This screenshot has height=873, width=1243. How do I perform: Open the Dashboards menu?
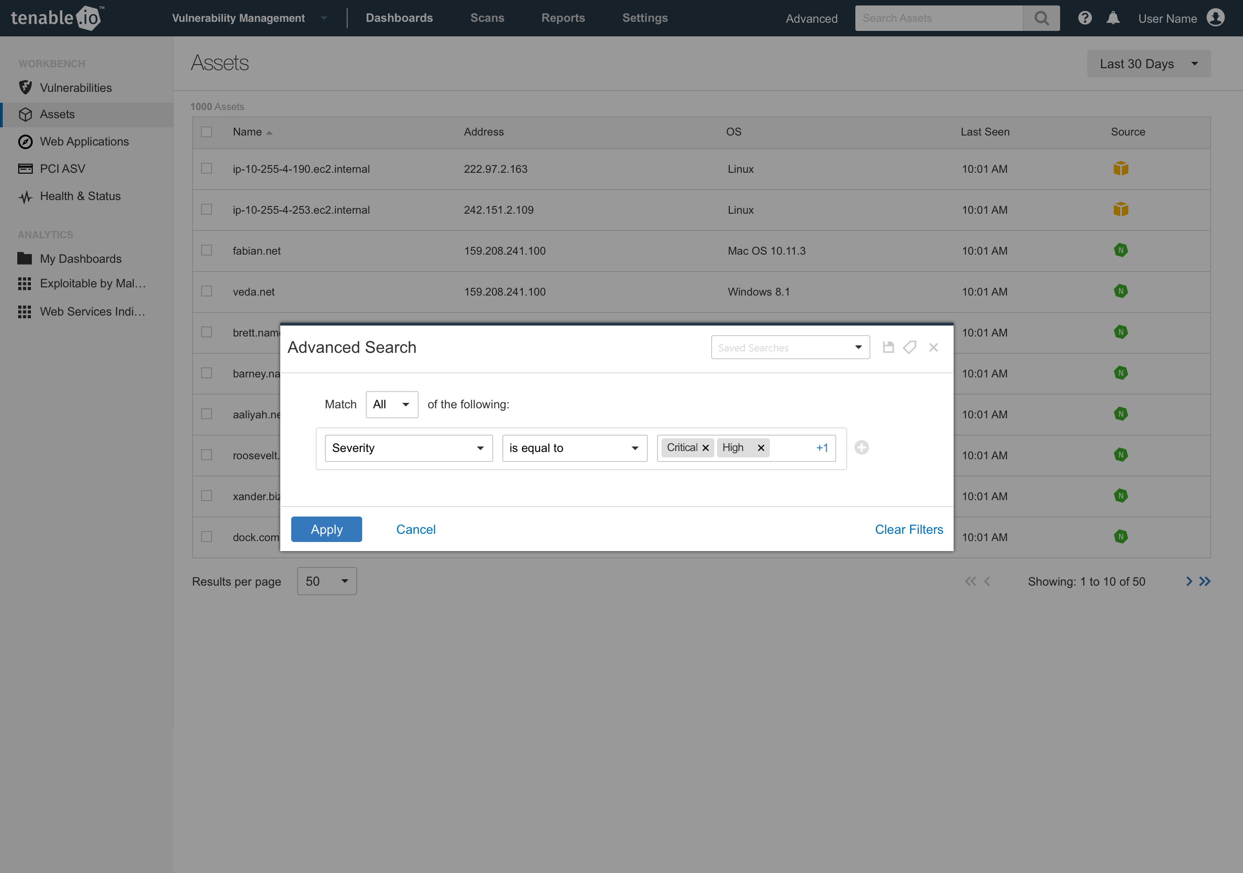click(x=399, y=18)
